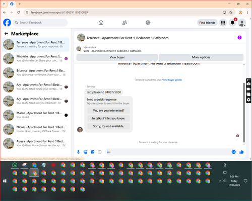This screenshot has height=201, width=252.
Task: Click the View buyer button
Action: [117, 57]
